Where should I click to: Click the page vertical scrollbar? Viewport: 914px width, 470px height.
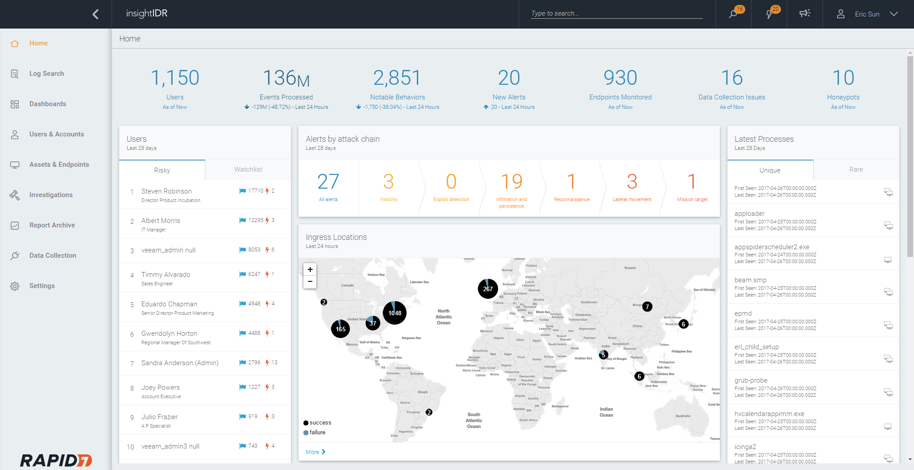(910, 156)
